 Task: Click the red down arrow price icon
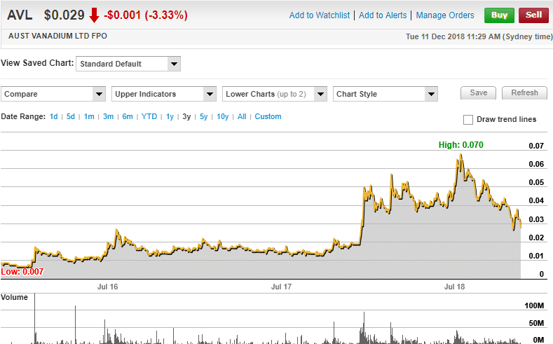pyautogui.click(x=94, y=15)
